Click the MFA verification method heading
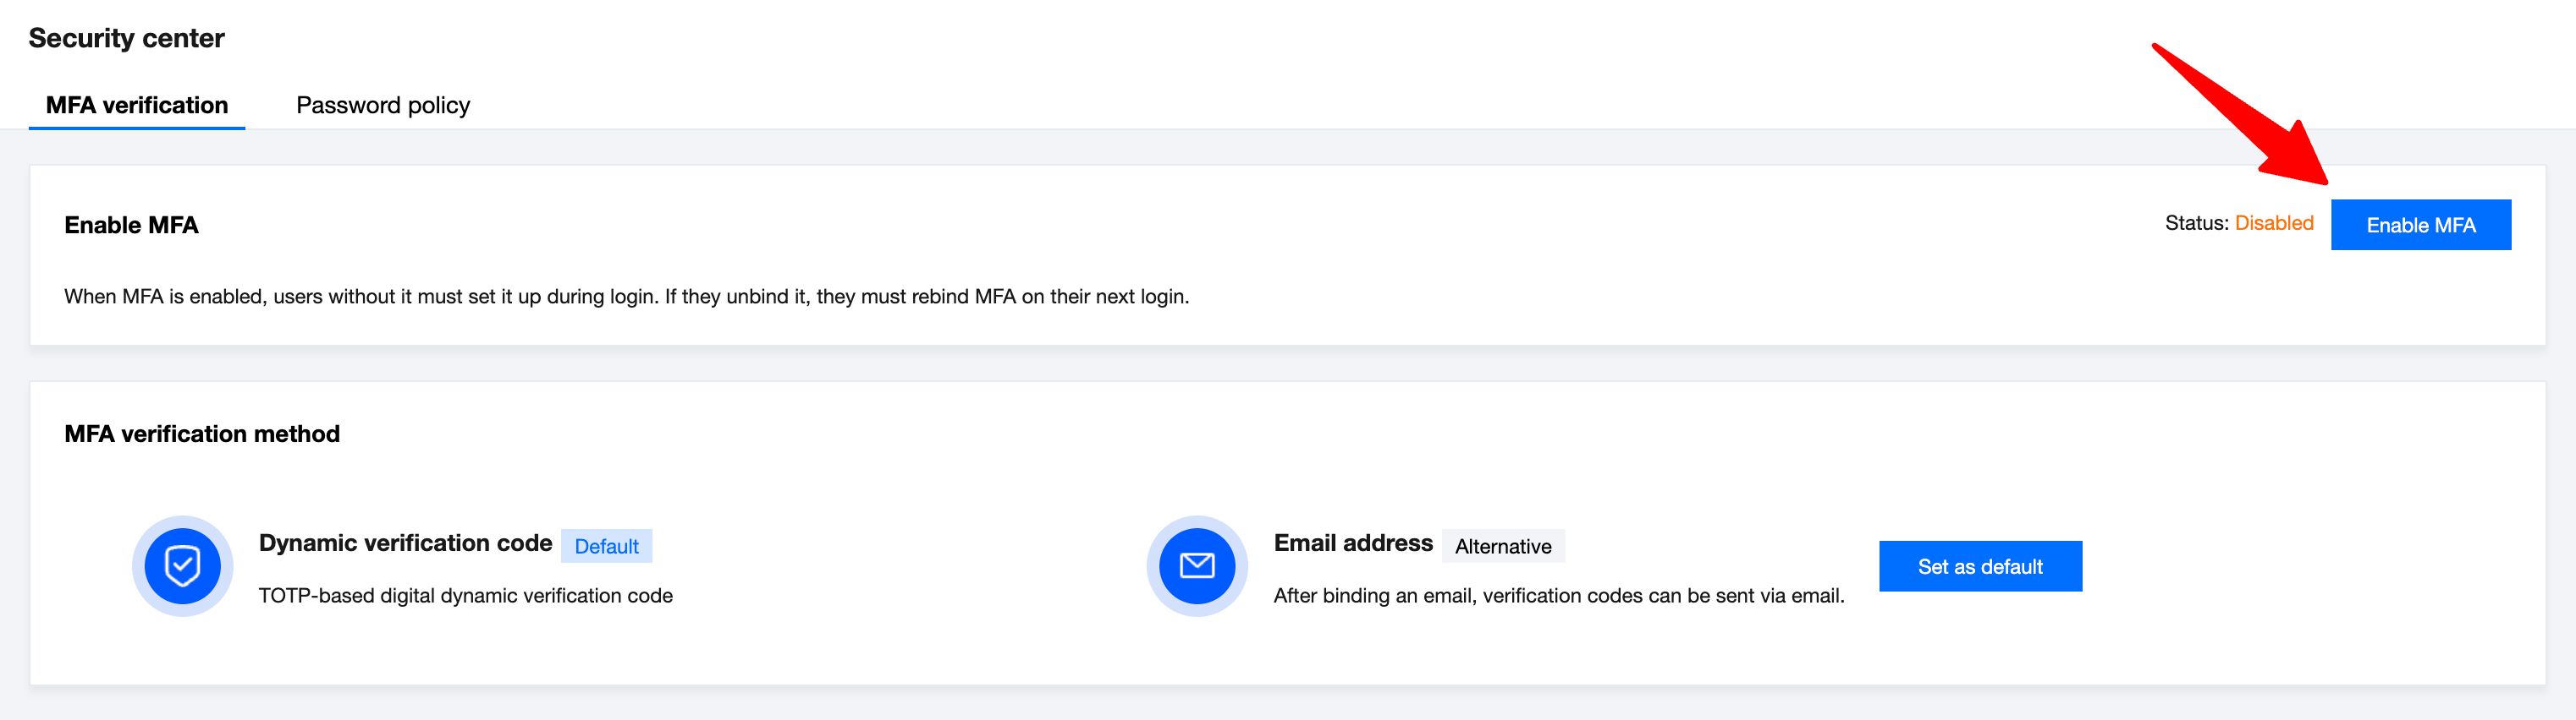 pyautogui.click(x=202, y=434)
